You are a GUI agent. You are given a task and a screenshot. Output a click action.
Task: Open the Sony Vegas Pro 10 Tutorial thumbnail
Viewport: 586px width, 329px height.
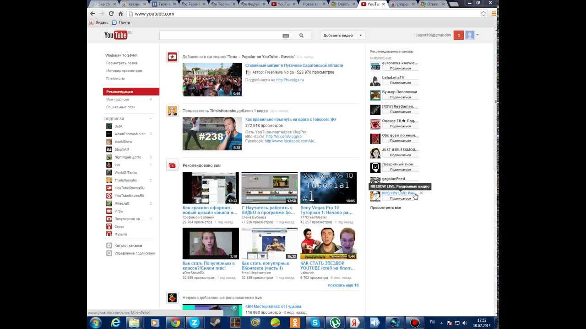[328, 188]
